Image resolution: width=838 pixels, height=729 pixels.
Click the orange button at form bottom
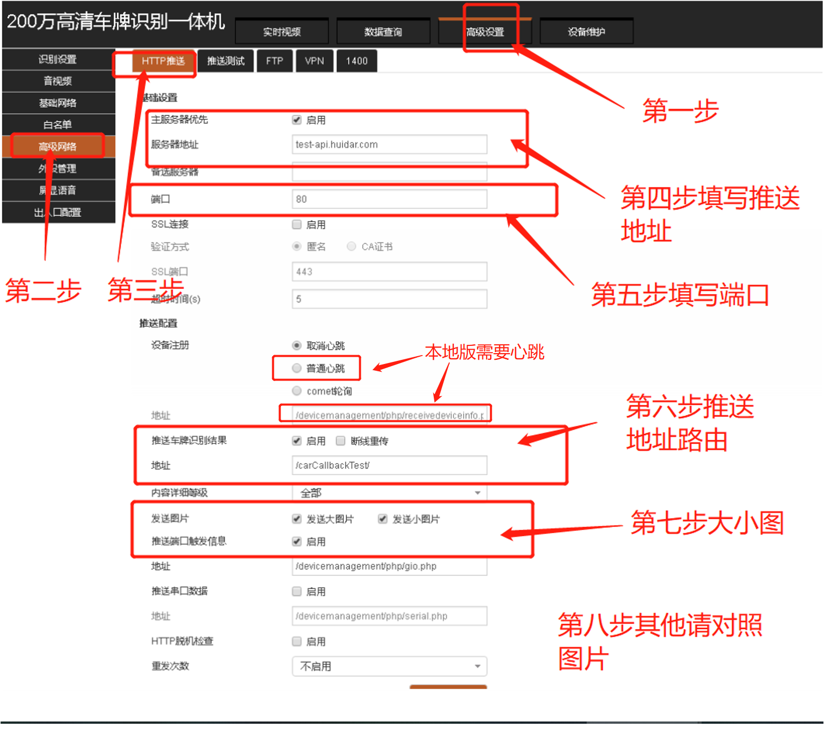448,687
